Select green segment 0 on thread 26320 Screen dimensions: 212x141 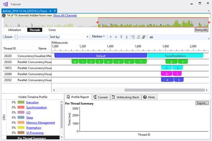coord(75,62)
